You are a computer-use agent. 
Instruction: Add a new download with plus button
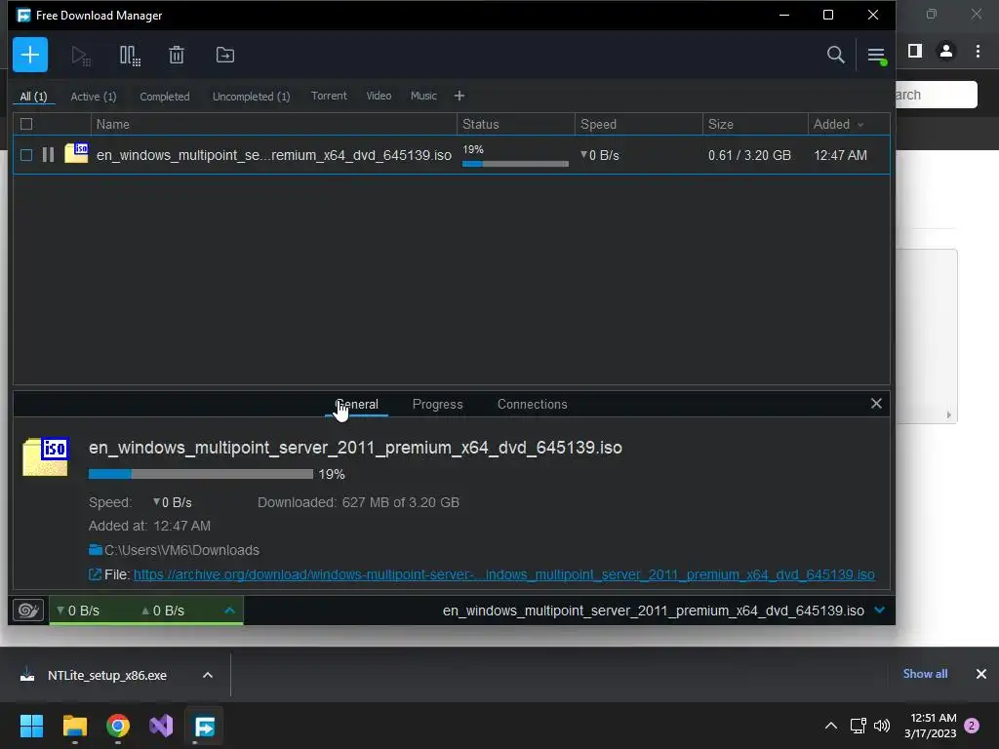tap(30, 55)
